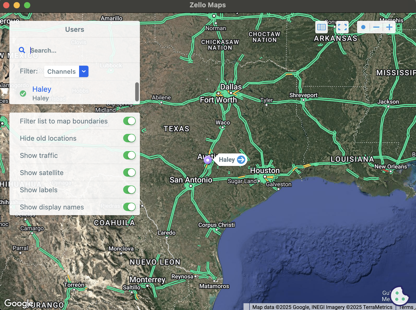Center map on current location dot
The height and width of the screenshot is (310, 416).
click(x=363, y=27)
